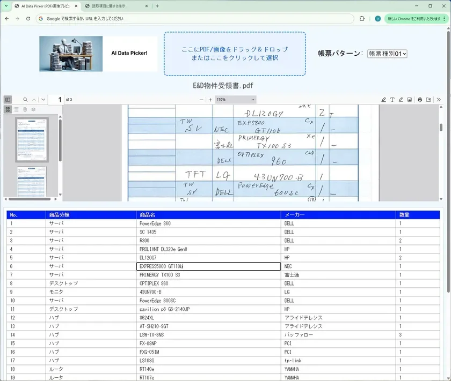
Task: Select the Text annotation tool
Action: (392, 99)
